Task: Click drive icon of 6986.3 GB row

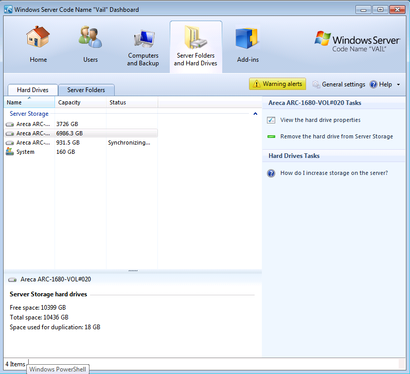Action: coord(10,134)
